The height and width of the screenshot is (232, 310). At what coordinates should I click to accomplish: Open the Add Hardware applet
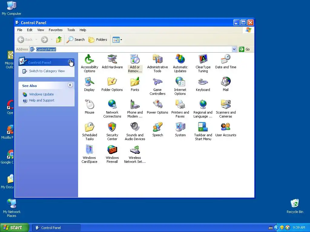[x=112, y=62]
